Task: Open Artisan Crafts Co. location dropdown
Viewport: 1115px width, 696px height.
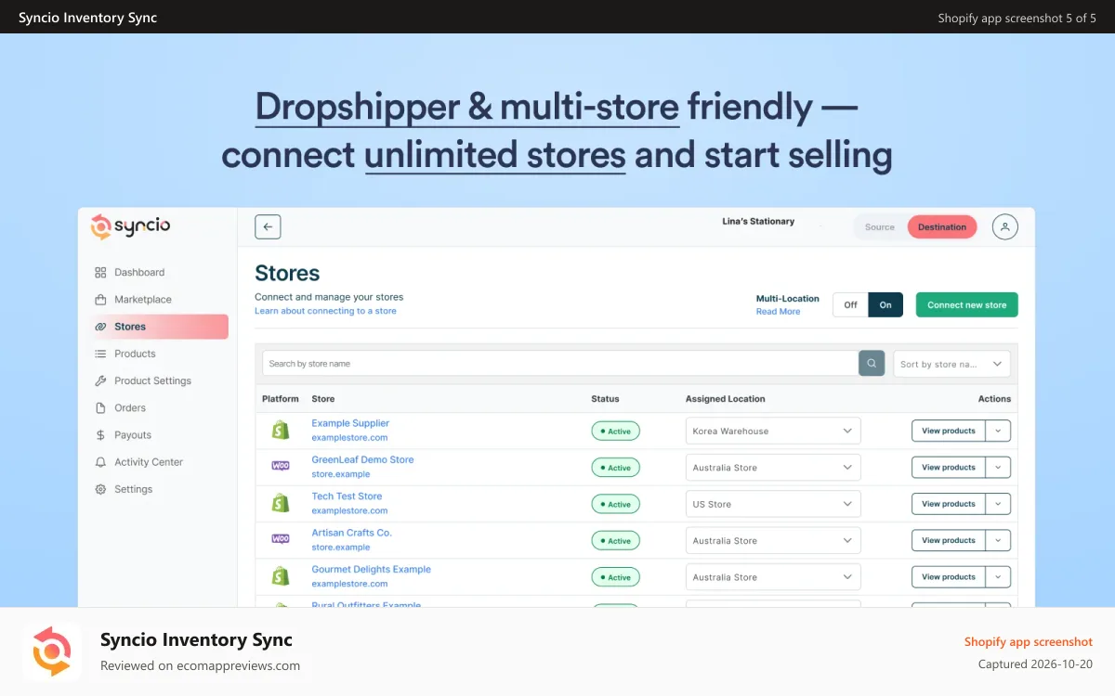Action: tap(773, 540)
